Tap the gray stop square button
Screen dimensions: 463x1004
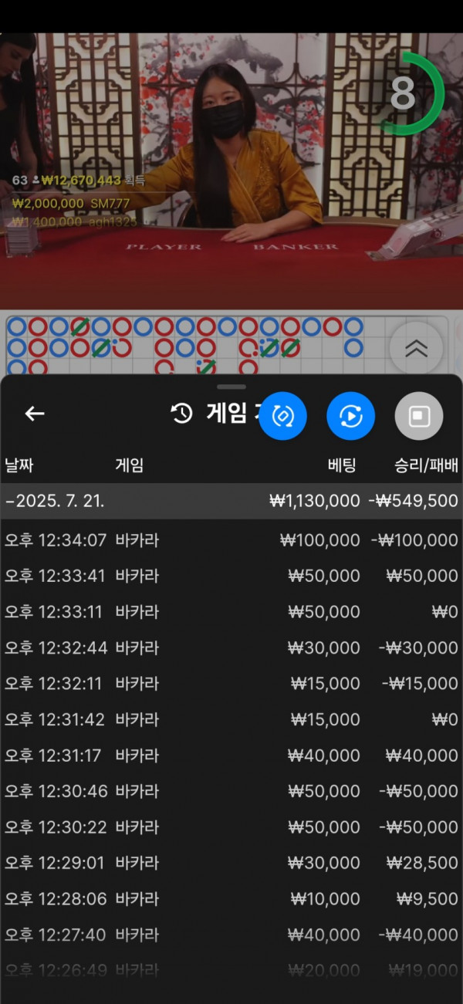tap(419, 417)
